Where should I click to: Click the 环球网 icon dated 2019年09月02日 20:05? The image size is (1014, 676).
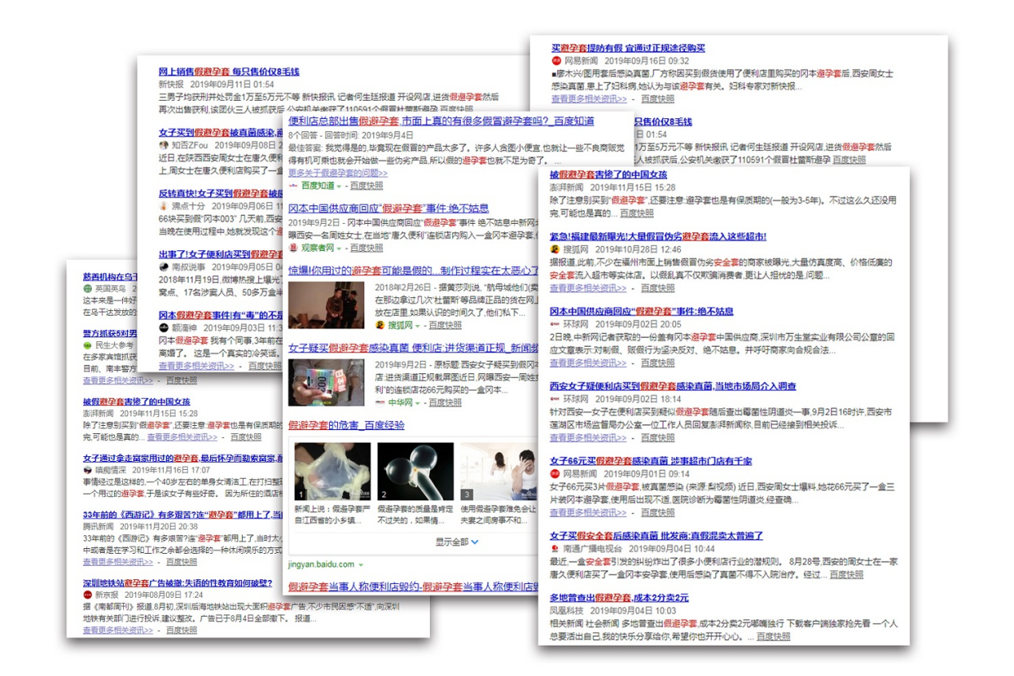[x=555, y=324]
